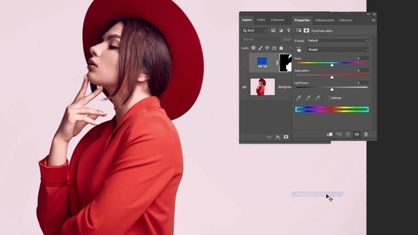Open the Preset Default dropdown
Screen dimensions: 418x235
[x=338, y=40]
